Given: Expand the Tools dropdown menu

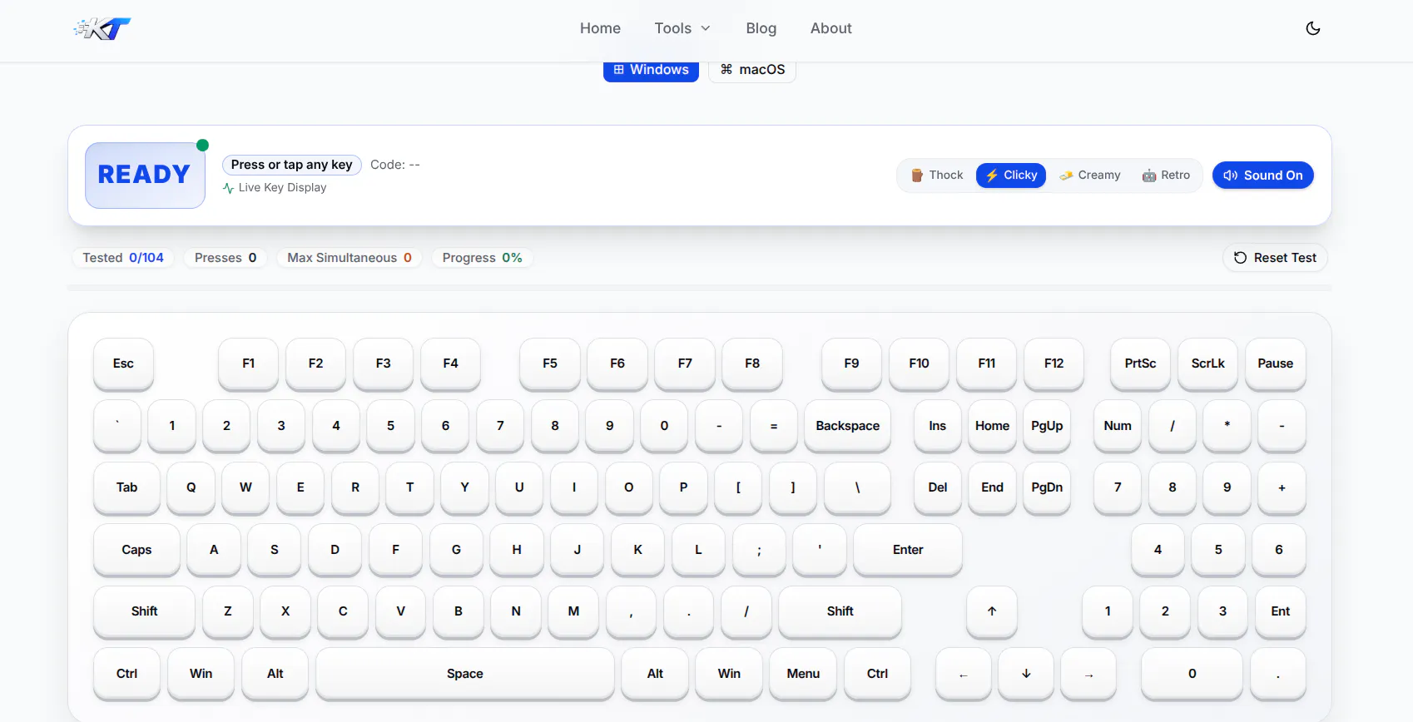Looking at the screenshot, I should [x=682, y=28].
